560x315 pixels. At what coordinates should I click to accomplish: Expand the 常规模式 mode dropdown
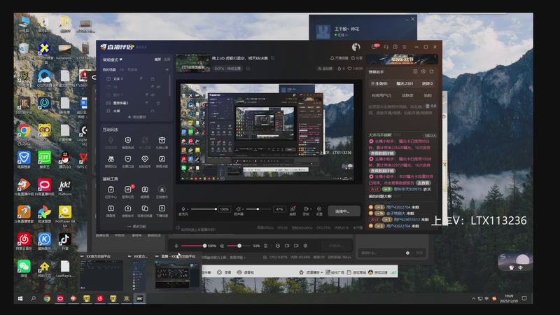[x=113, y=59]
